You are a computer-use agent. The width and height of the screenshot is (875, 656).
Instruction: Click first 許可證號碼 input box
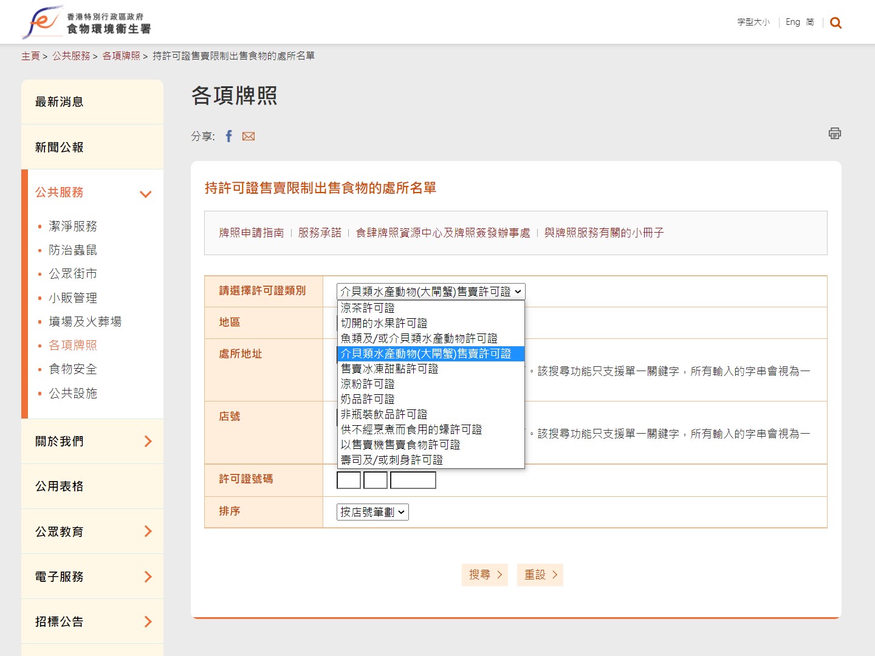pyautogui.click(x=349, y=480)
